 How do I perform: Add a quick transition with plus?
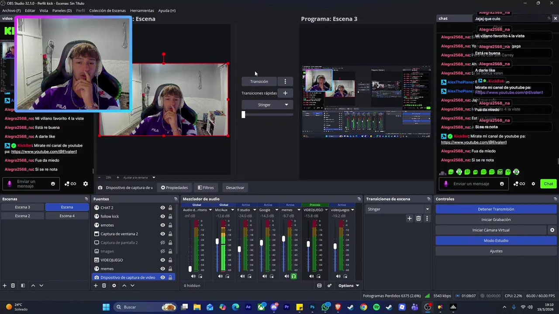[285, 93]
